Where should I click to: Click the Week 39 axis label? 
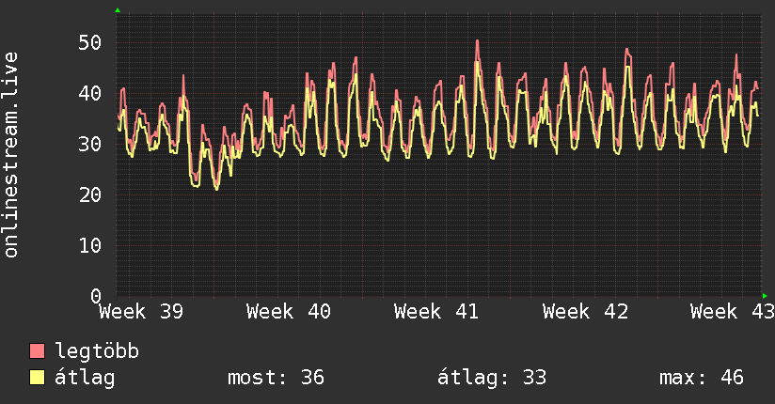(141, 312)
